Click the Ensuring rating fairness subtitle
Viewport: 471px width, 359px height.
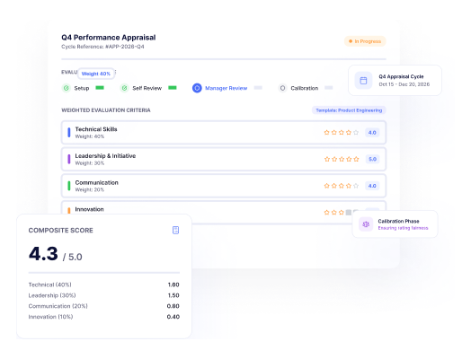point(403,228)
